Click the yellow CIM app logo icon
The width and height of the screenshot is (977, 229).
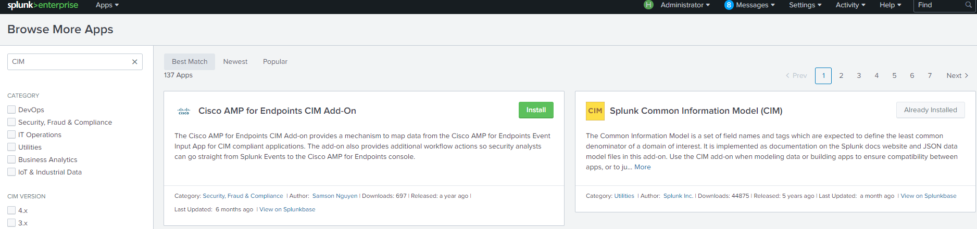pyautogui.click(x=595, y=111)
